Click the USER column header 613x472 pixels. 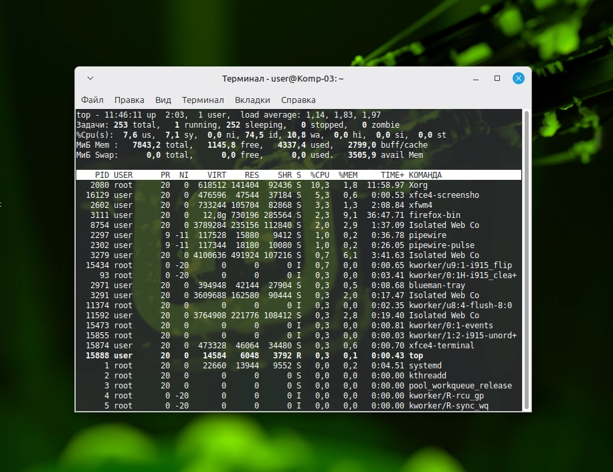click(x=123, y=175)
